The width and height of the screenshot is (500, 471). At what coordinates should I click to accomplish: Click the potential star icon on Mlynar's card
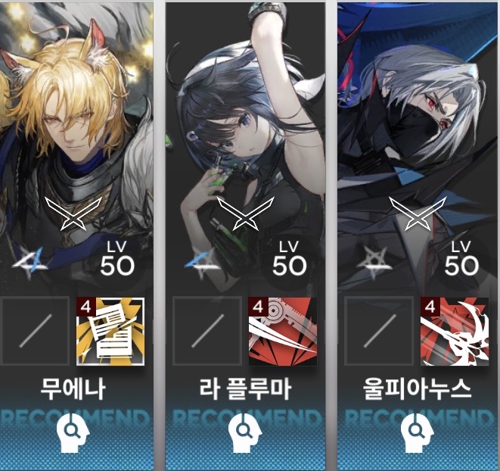[x=30, y=262]
